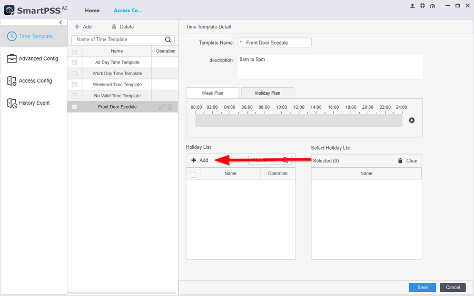Delete Front Door Scedule using row trash icon

click(x=170, y=107)
